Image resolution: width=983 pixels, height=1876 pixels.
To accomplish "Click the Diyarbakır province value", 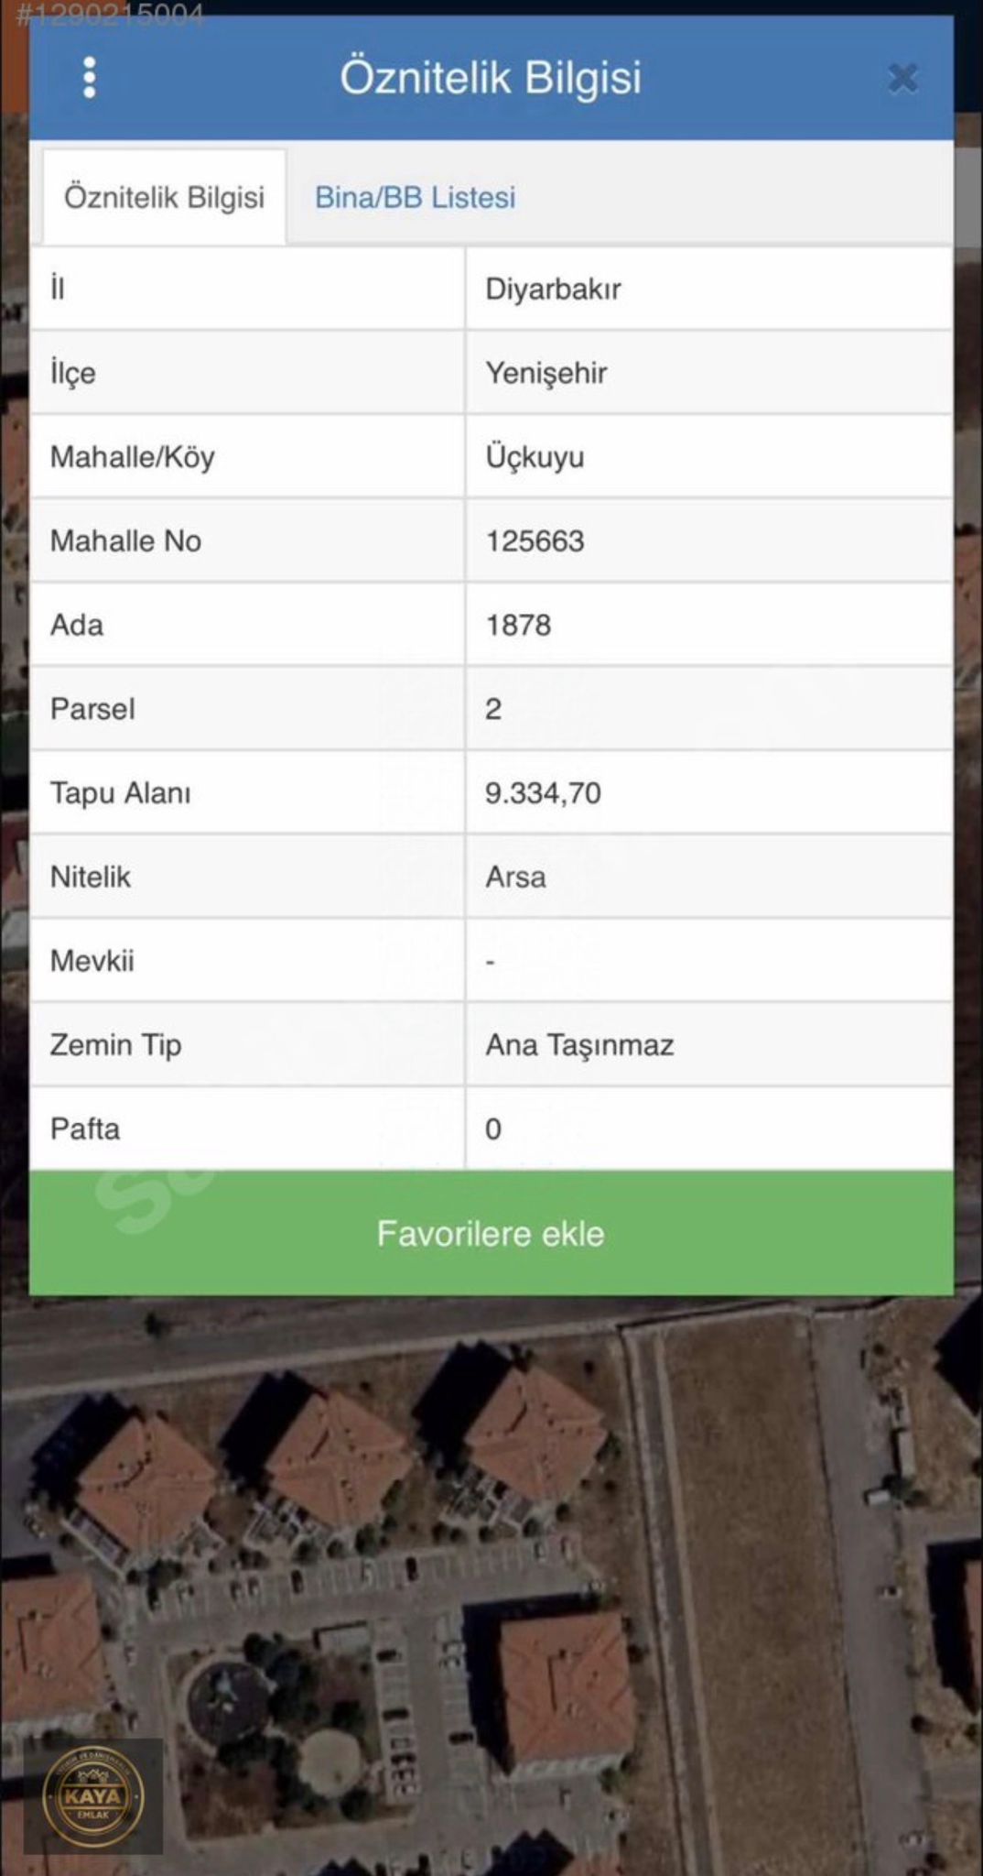I will coord(553,289).
